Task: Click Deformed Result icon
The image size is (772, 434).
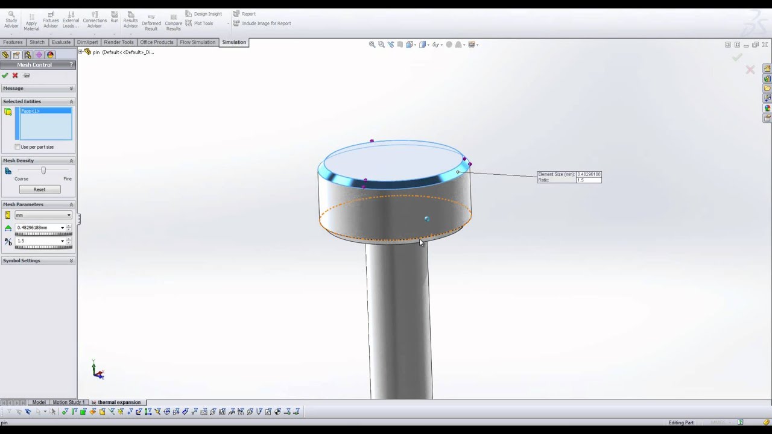Action: (151, 22)
